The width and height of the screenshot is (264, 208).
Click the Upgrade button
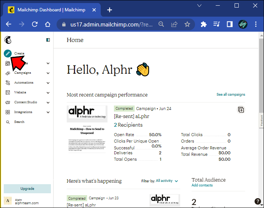[27, 189]
